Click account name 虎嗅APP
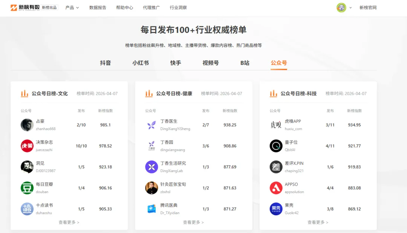407x233 pixels. click(x=293, y=121)
